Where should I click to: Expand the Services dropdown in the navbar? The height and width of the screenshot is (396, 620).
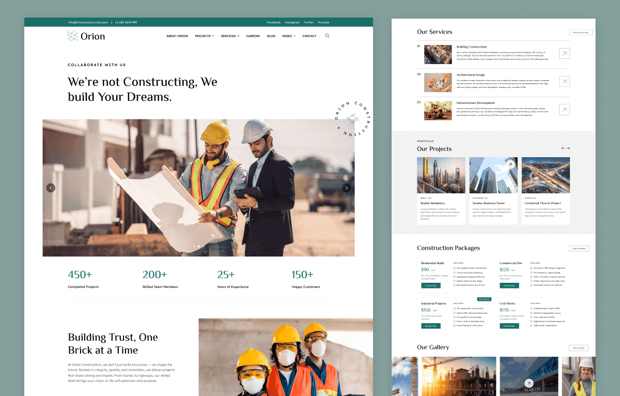click(x=230, y=36)
